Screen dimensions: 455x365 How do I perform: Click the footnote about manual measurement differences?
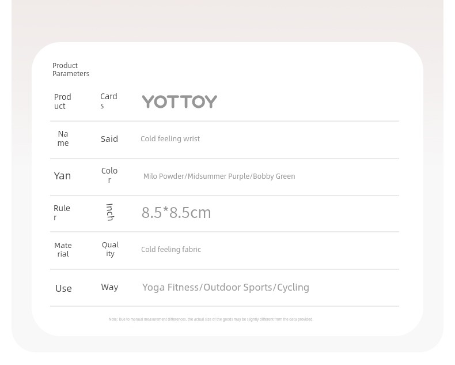click(x=211, y=319)
